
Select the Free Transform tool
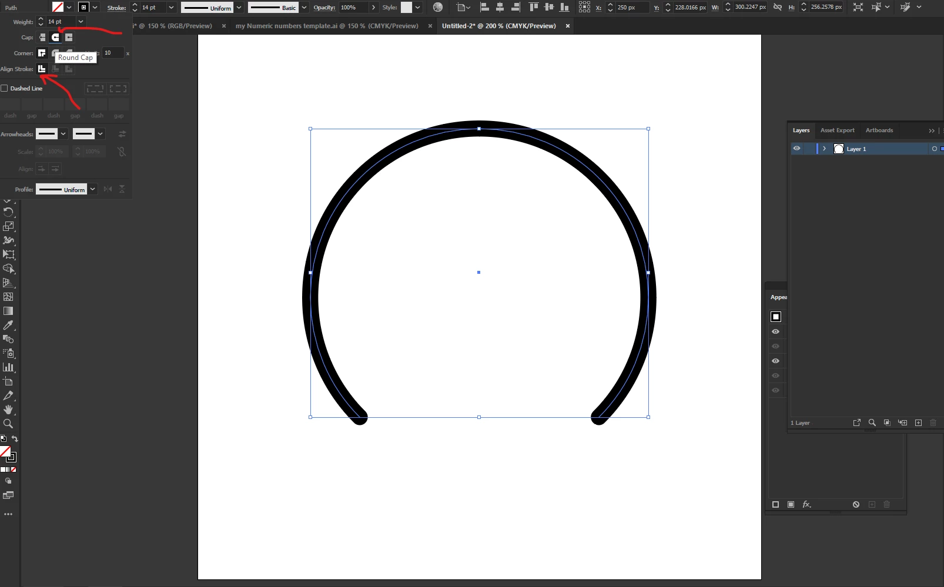click(8, 254)
